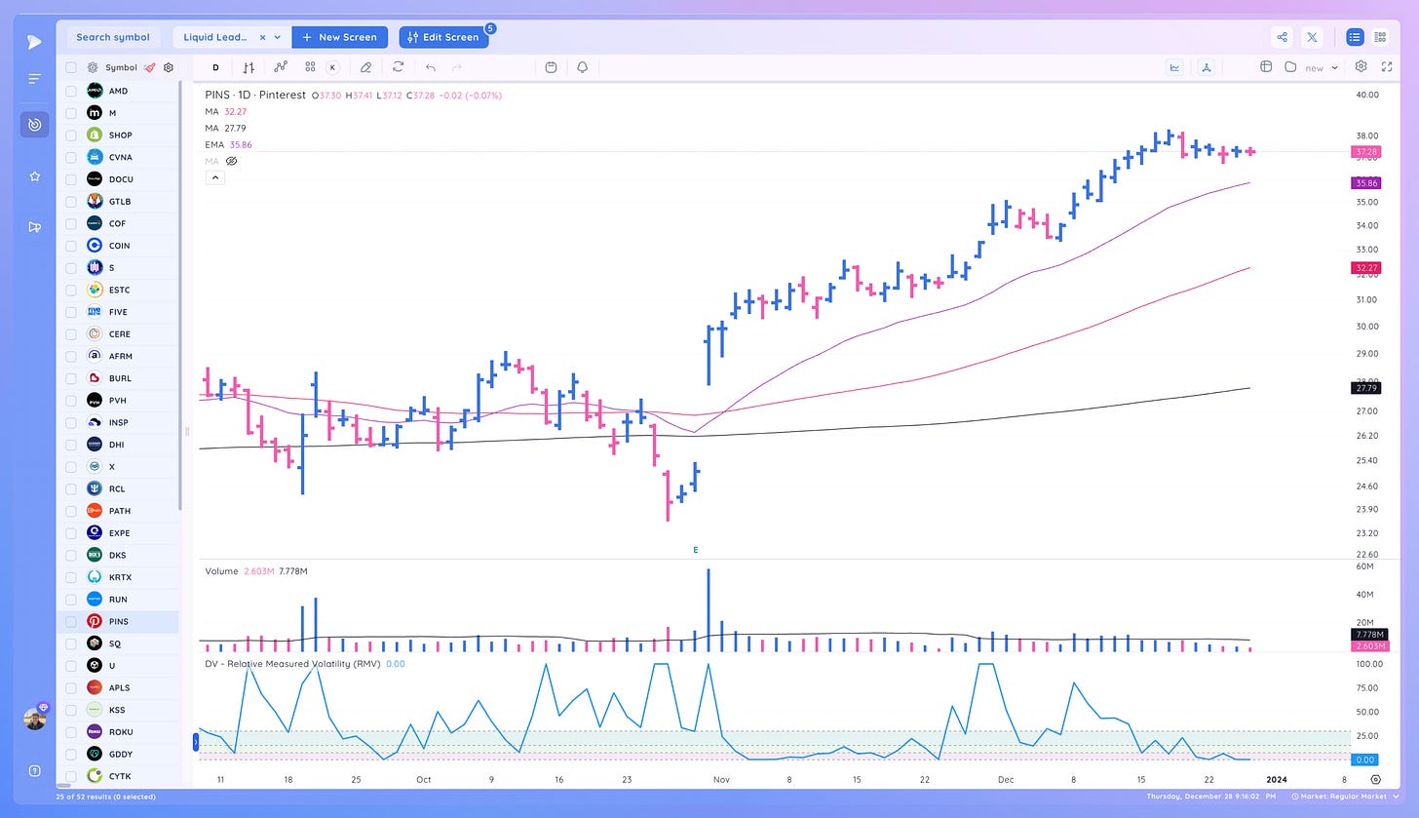Click the E earnings marker on chart
The height and width of the screenshot is (818, 1419).
695,550
